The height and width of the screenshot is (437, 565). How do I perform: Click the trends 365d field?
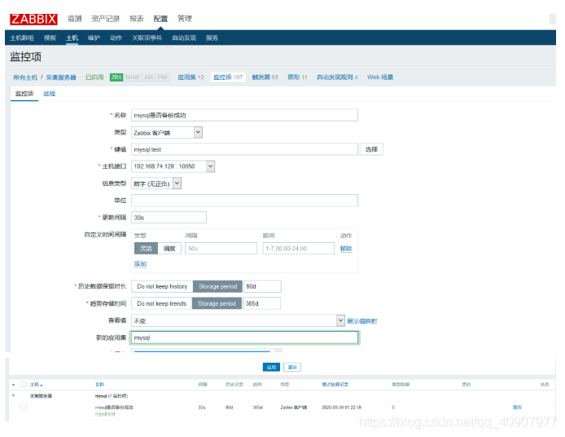(261, 303)
